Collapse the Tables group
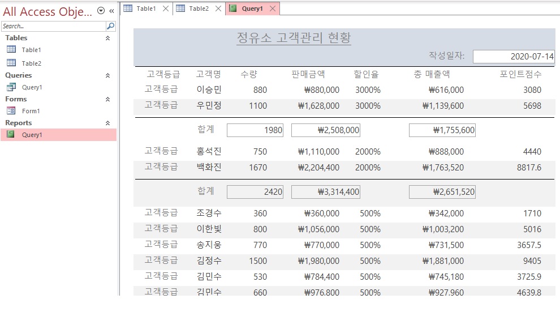This screenshot has height=316, width=560. [107, 38]
